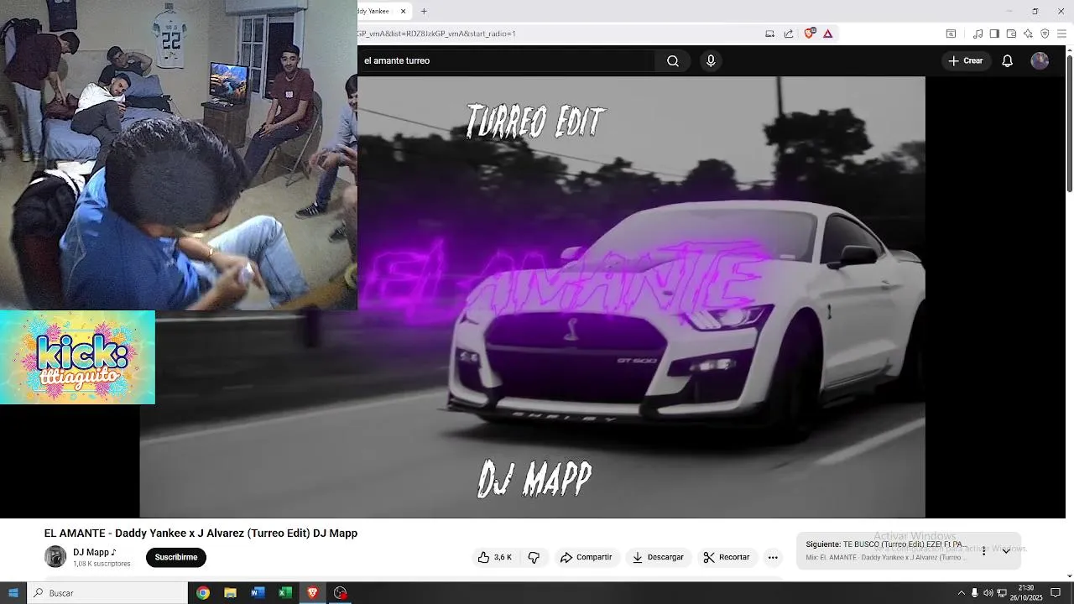Click the scrollbar up arrow
This screenshot has height=604, width=1074.
click(1069, 49)
